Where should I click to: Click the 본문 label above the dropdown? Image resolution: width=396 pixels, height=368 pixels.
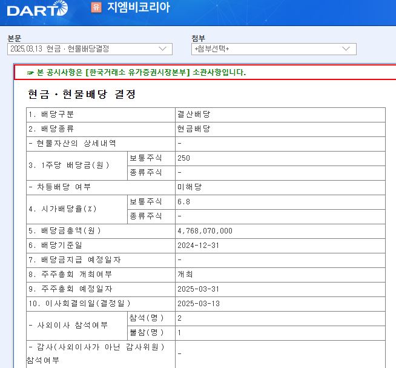pos(15,38)
